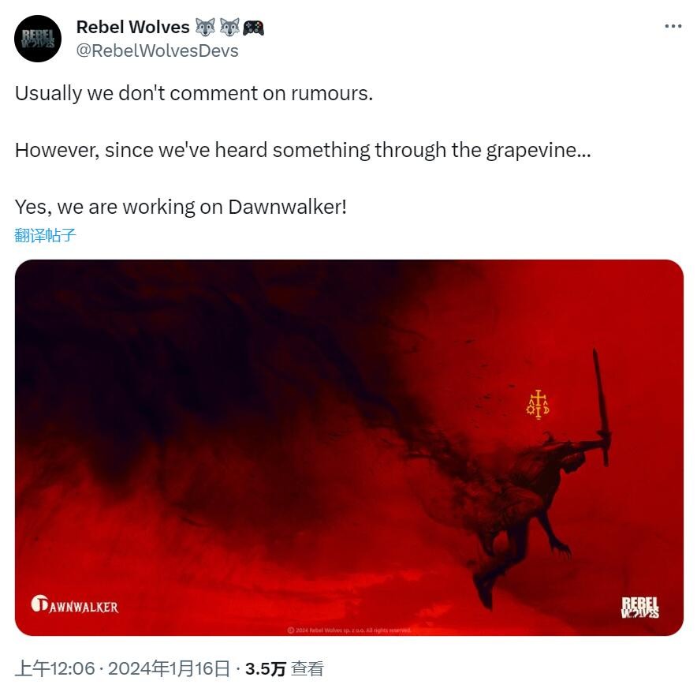697x692 pixels.
Task: Click the first wolf emoji beside name
Action: 205,28
